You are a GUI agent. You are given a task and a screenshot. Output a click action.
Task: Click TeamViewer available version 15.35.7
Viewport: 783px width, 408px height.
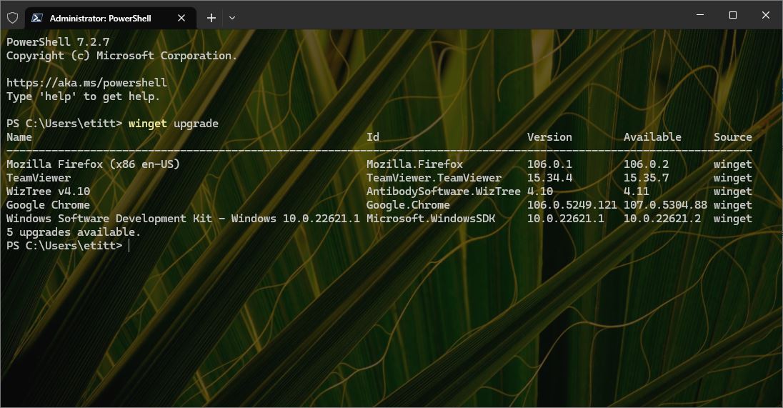click(x=646, y=178)
